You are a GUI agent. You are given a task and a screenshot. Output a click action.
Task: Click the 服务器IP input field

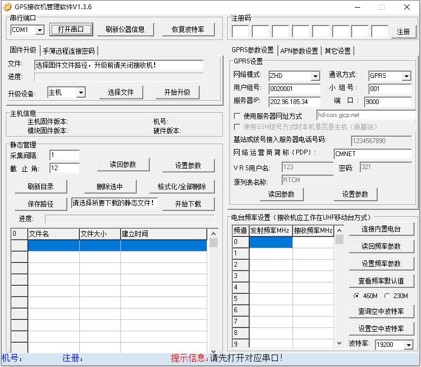pyautogui.click(x=295, y=102)
